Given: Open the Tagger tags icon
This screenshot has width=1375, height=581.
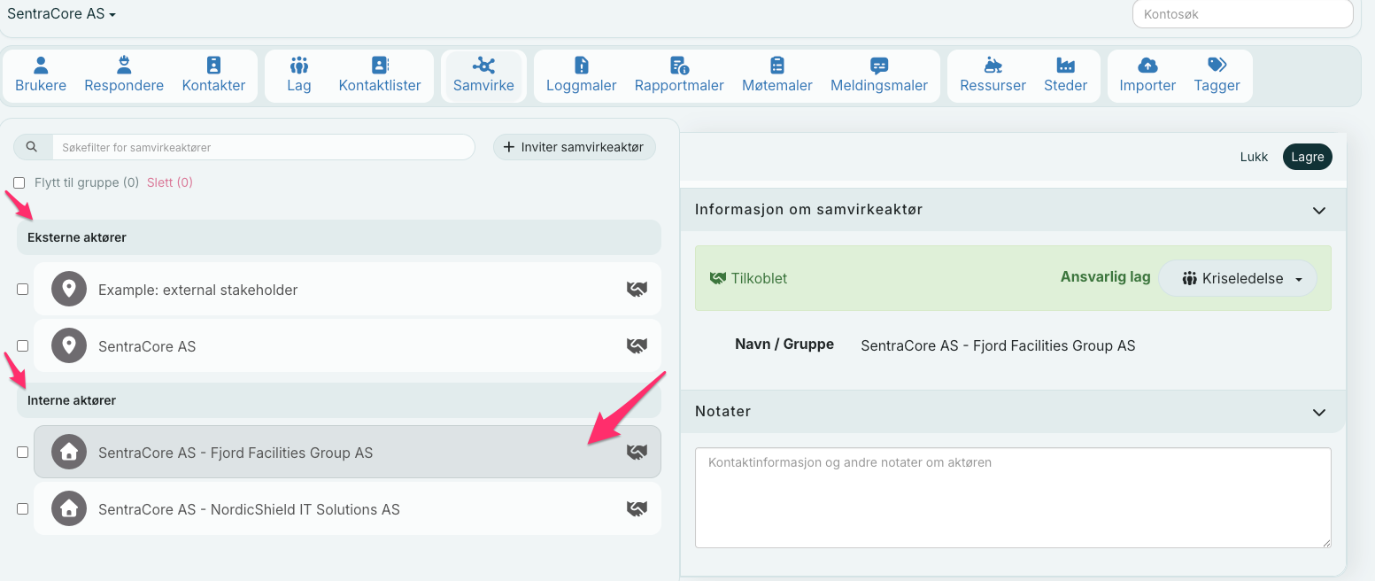Looking at the screenshot, I should coord(1217,66).
